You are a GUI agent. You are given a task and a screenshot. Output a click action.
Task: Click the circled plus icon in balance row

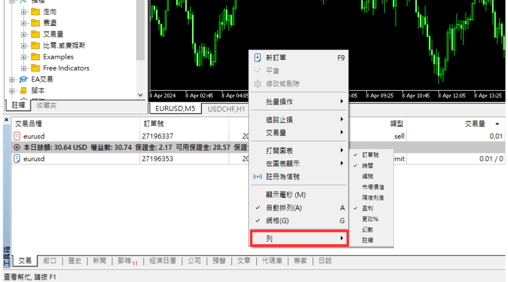(17, 147)
